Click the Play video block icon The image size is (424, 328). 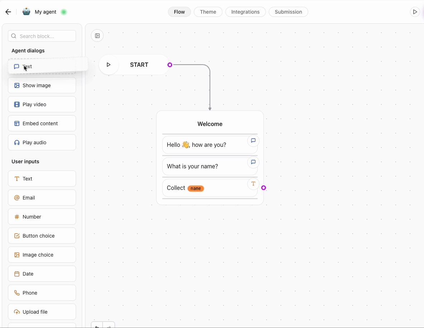click(x=17, y=104)
